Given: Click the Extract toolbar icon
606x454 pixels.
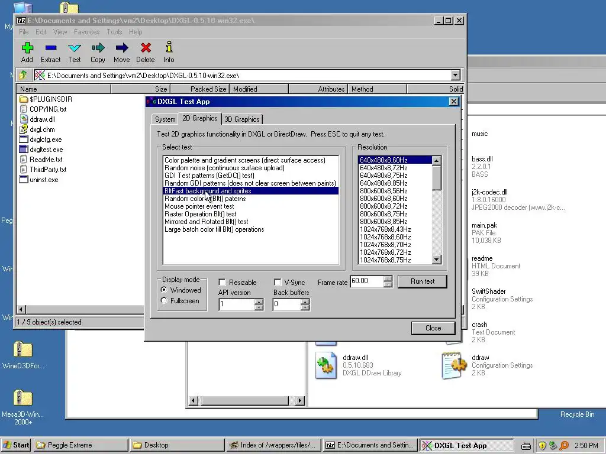Looking at the screenshot, I should tap(51, 48).
